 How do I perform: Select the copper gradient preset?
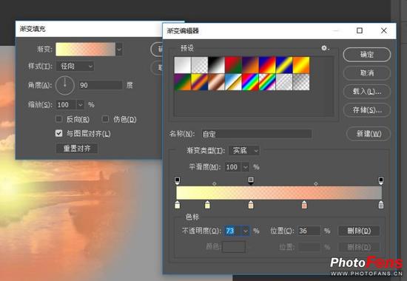point(216,82)
